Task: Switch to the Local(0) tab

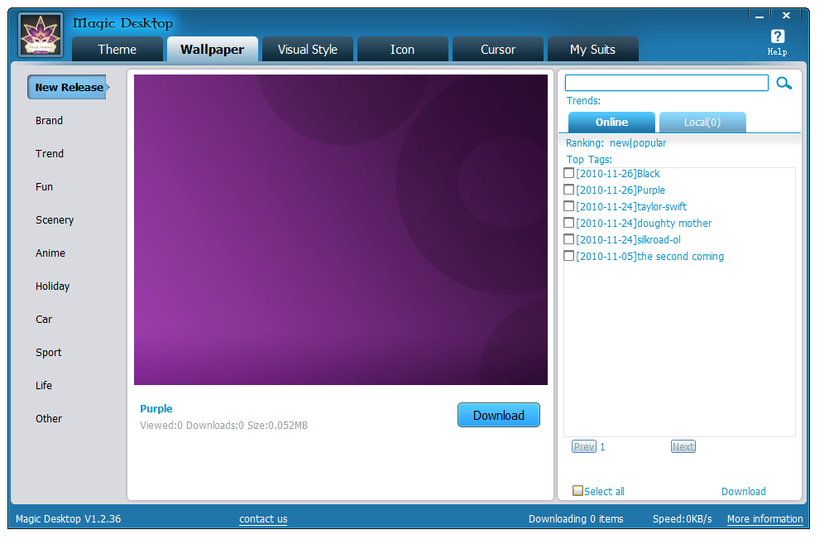Action: pyautogui.click(x=702, y=122)
